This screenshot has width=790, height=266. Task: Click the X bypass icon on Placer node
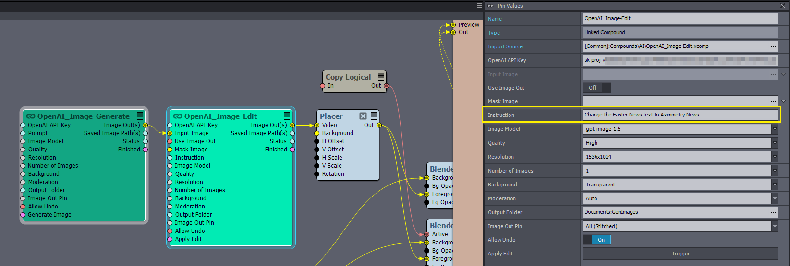[363, 116]
